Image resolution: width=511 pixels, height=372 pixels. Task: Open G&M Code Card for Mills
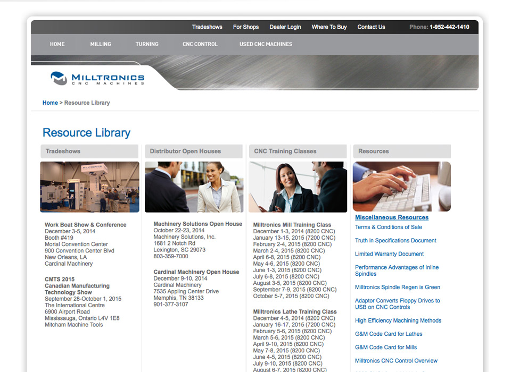coord(386,347)
